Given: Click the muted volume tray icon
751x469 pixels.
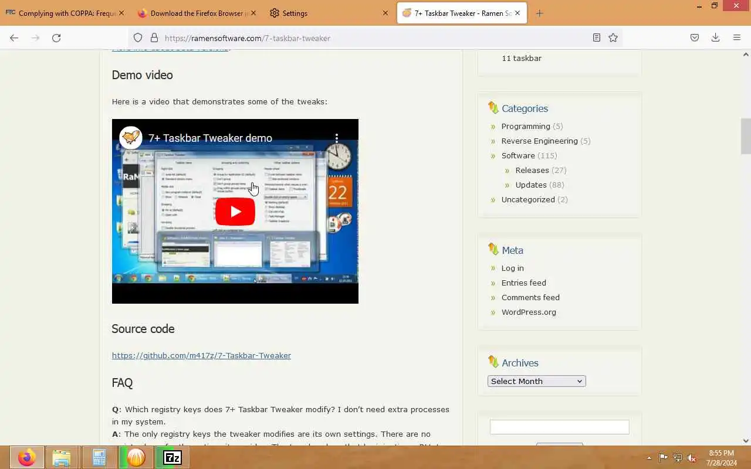Looking at the screenshot, I should click(x=692, y=458).
